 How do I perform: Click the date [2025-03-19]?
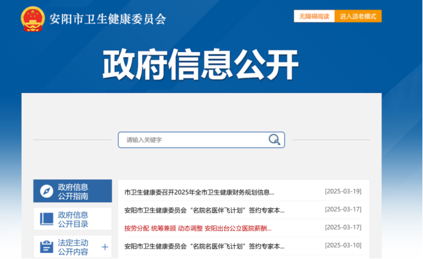tap(343, 191)
